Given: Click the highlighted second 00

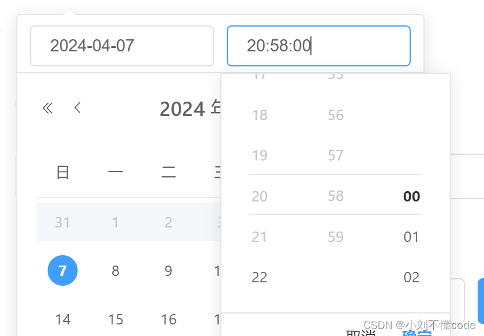Looking at the screenshot, I should pyautogui.click(x=411, y=196).
